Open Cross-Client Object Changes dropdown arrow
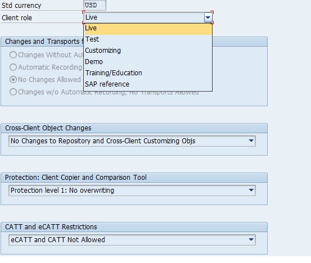The height and width of the screenshot is (263, 311). (x=251, y=141)
